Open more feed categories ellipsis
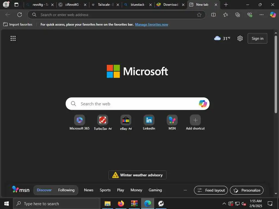 [x=185, y=190]
